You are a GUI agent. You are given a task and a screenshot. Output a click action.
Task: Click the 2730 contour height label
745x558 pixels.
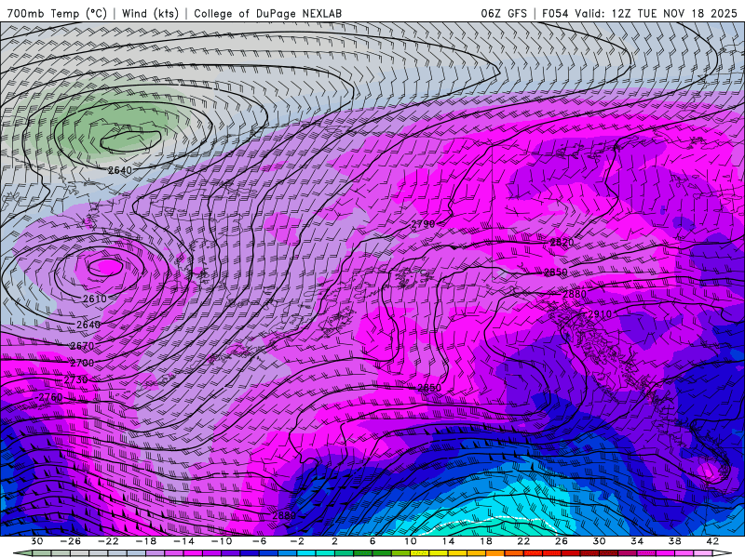click(x=75, y=380)
